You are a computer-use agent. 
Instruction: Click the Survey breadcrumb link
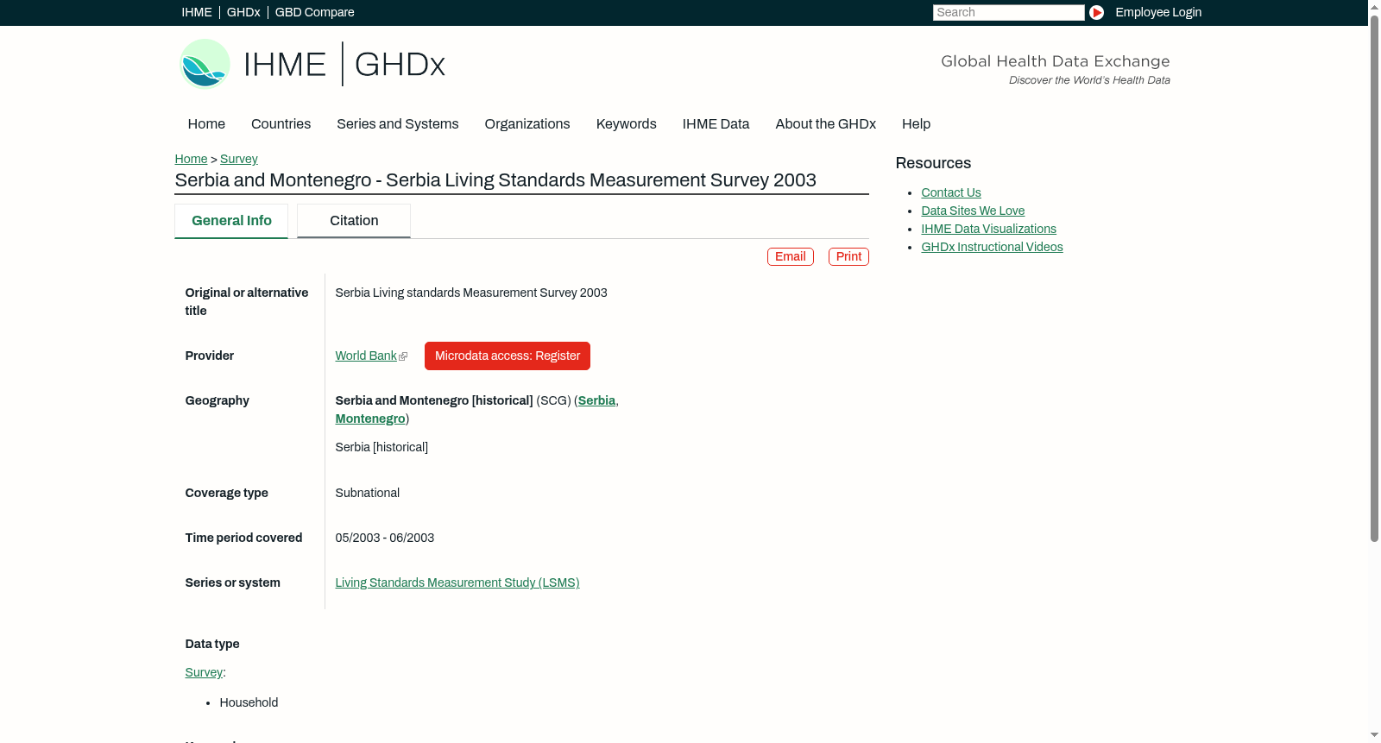pos(239,160)
